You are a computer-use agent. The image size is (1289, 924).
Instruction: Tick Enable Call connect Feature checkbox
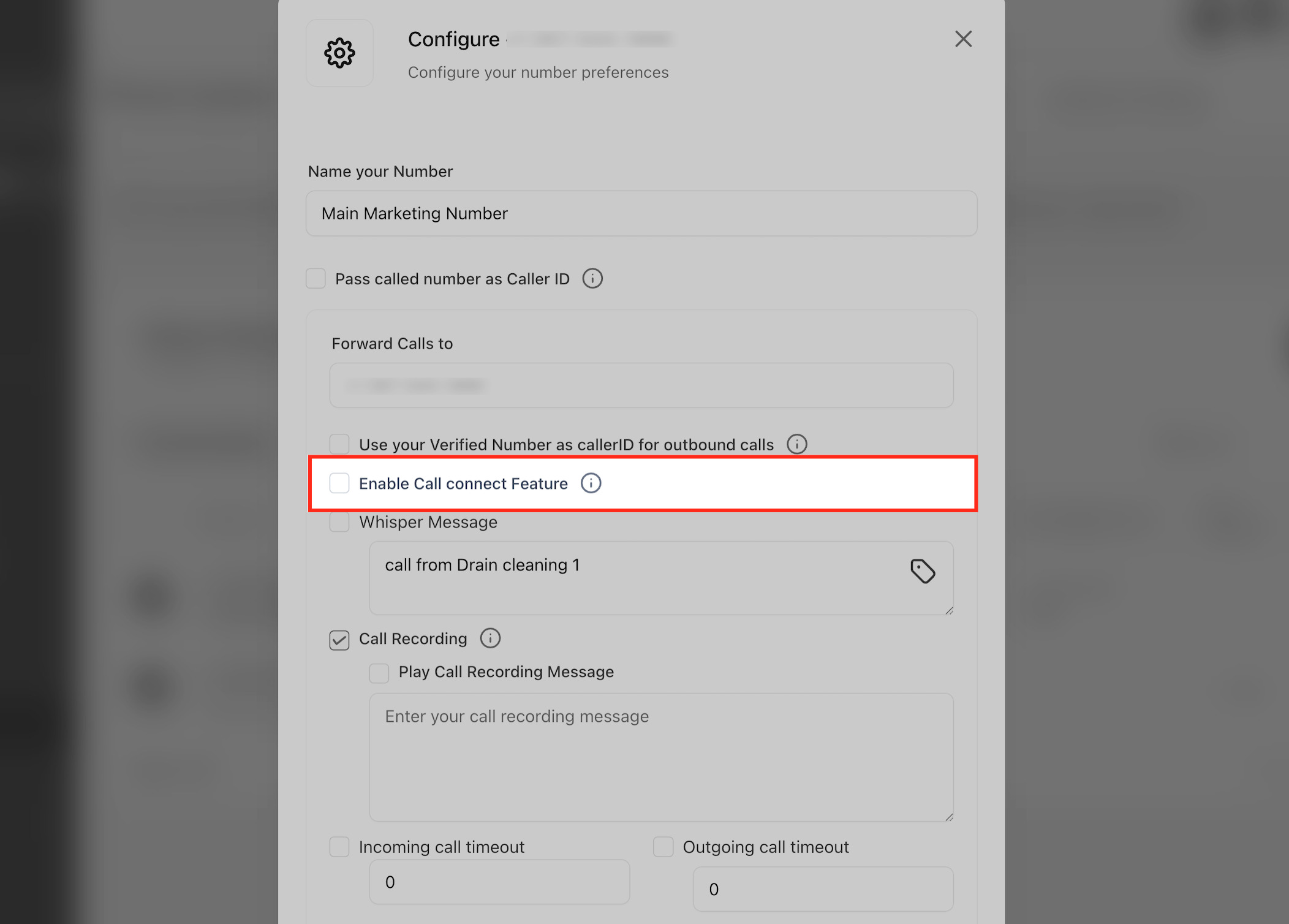[x=339, y=483]
